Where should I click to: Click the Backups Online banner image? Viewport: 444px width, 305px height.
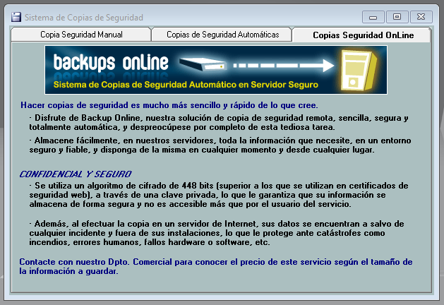[x=216, y=70]
